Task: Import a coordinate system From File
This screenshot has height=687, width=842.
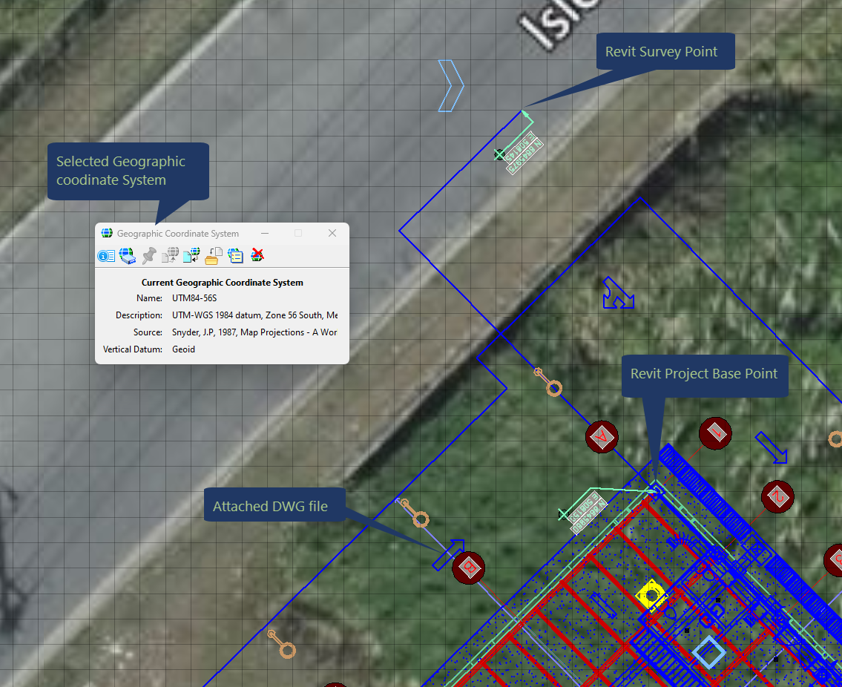Action: click(191, 256)
